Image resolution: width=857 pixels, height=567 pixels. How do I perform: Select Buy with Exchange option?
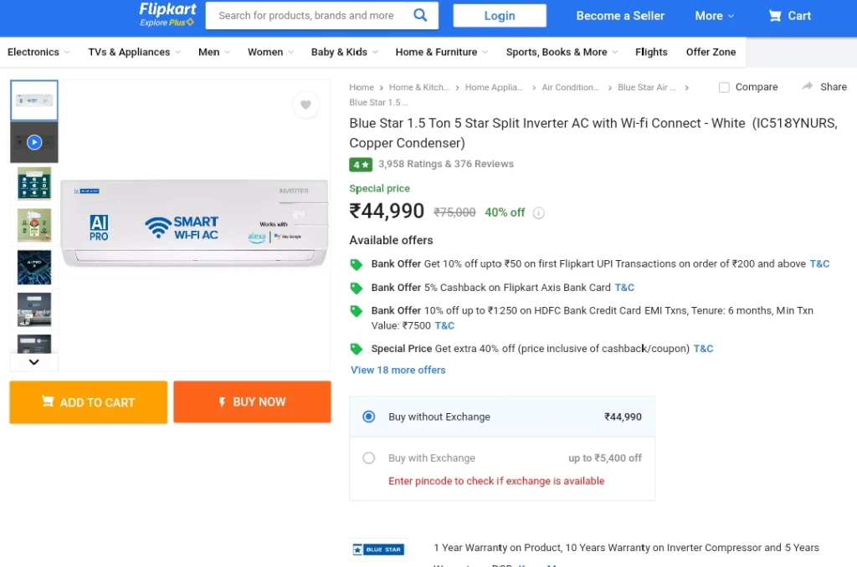click(x=369, y=457)
